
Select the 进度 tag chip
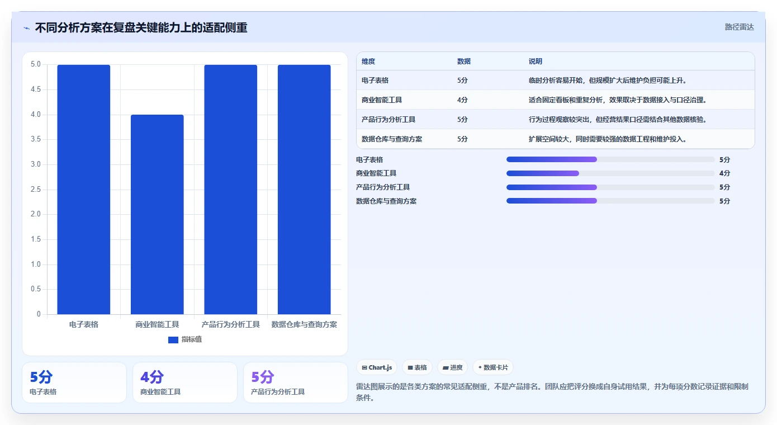coord(452,367)
